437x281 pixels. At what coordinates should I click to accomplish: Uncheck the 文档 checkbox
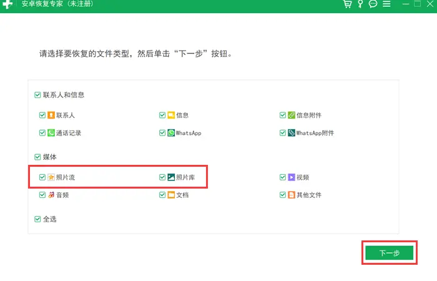(x=162, y=195)
